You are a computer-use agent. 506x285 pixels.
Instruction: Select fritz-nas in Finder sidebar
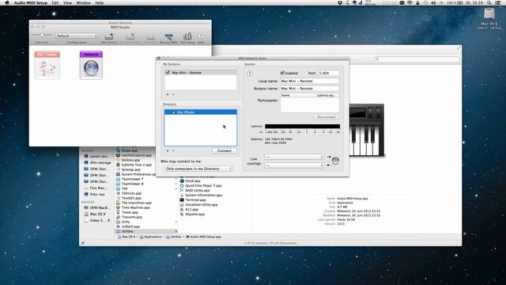pyautogui.click(x=94, y=194)
